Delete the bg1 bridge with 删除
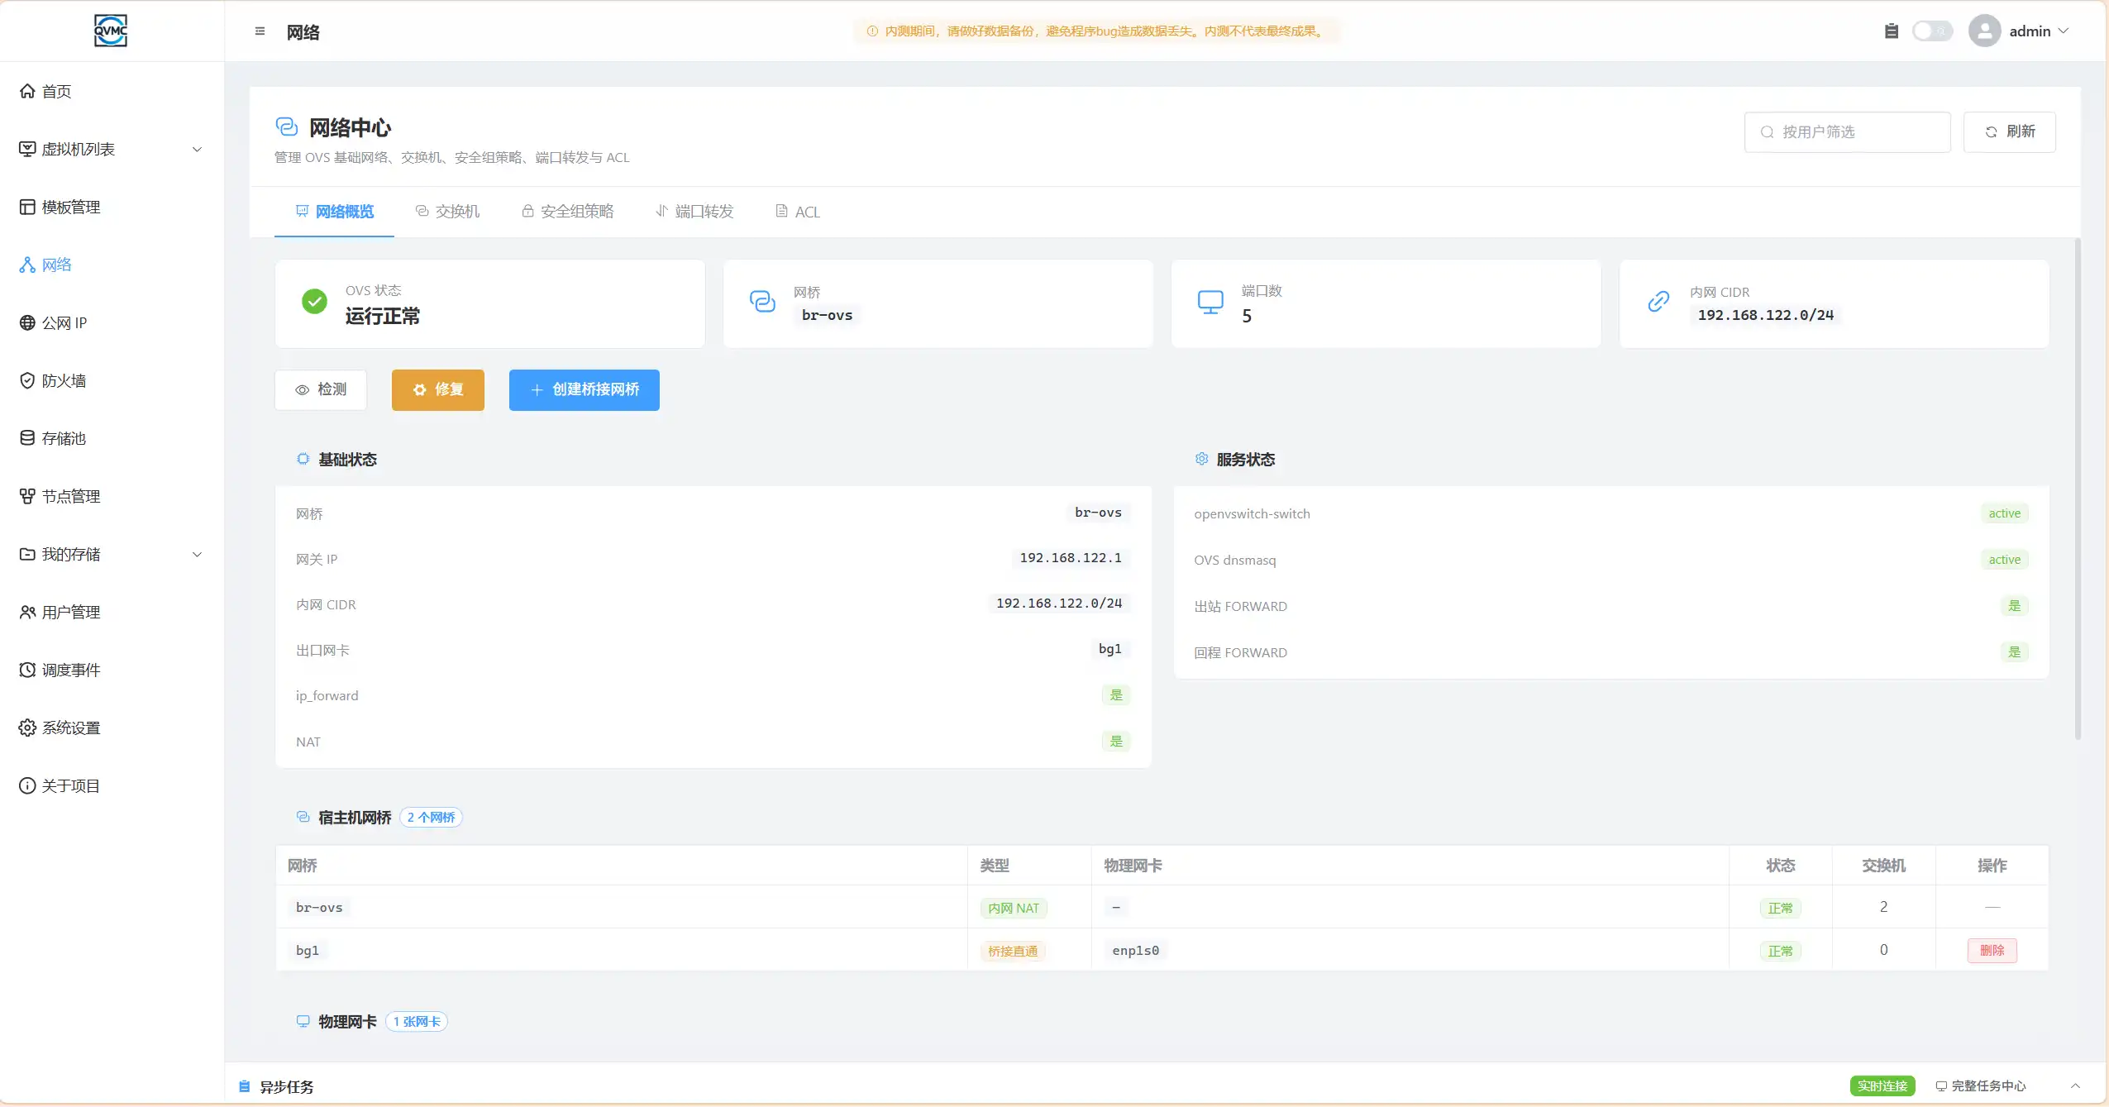This screenshot has width=2109, height=1107. point(1992,951)
